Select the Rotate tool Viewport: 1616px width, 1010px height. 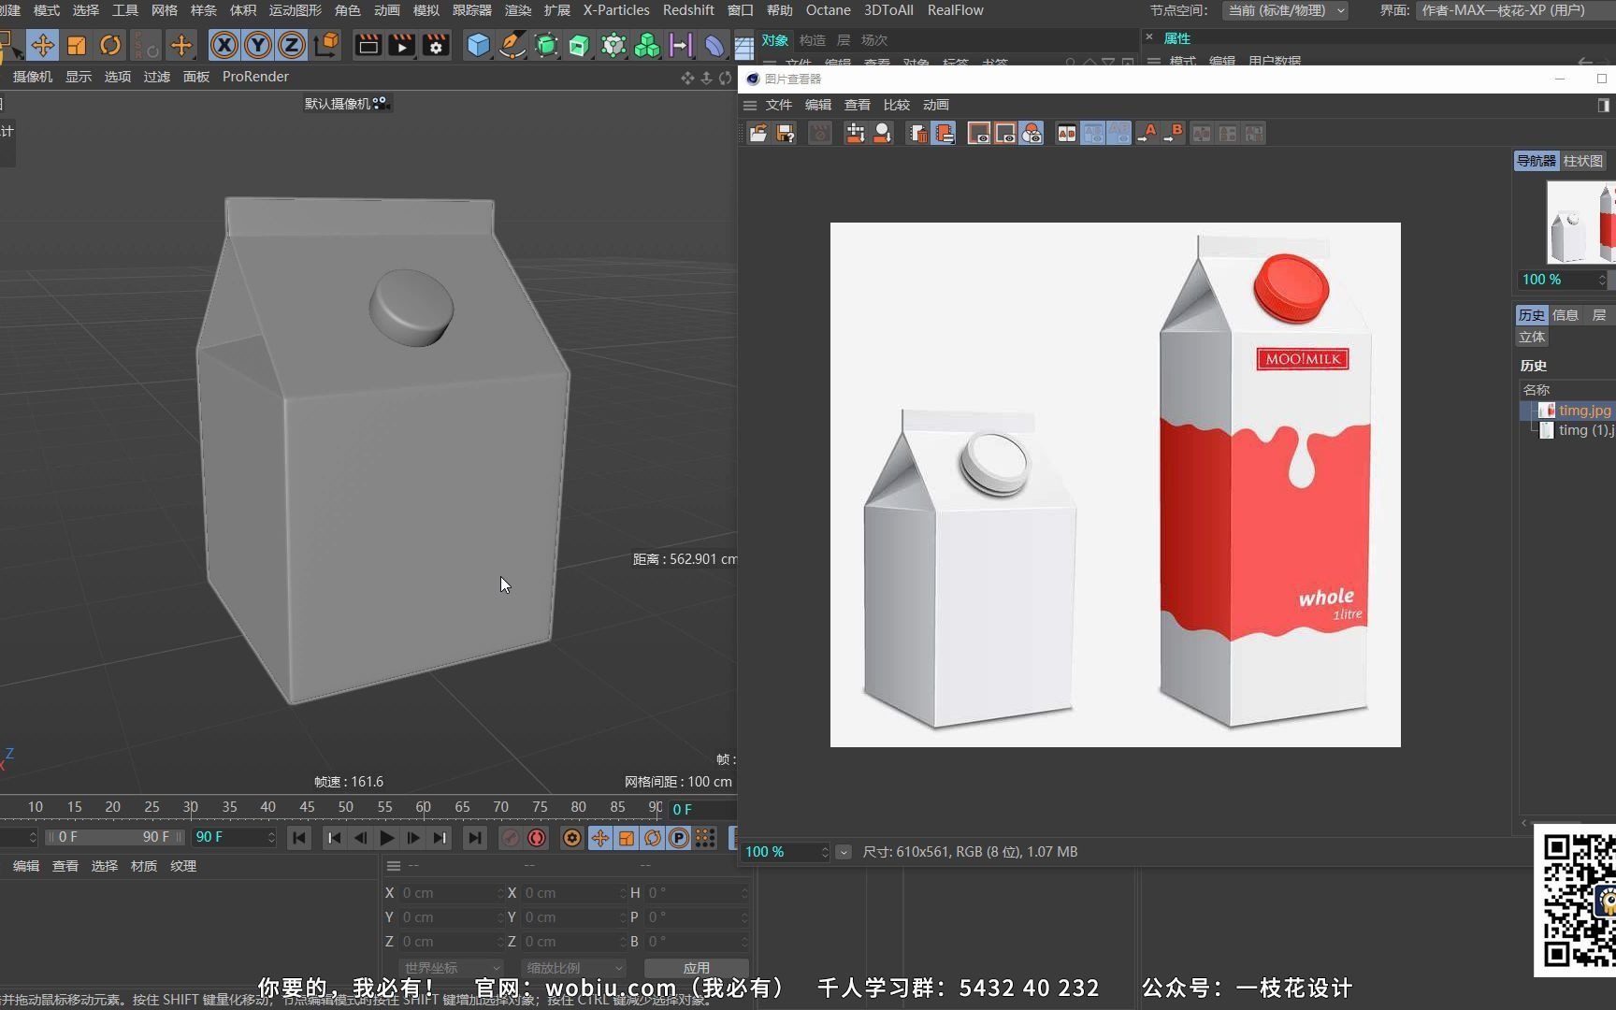[x=111, y=45]
